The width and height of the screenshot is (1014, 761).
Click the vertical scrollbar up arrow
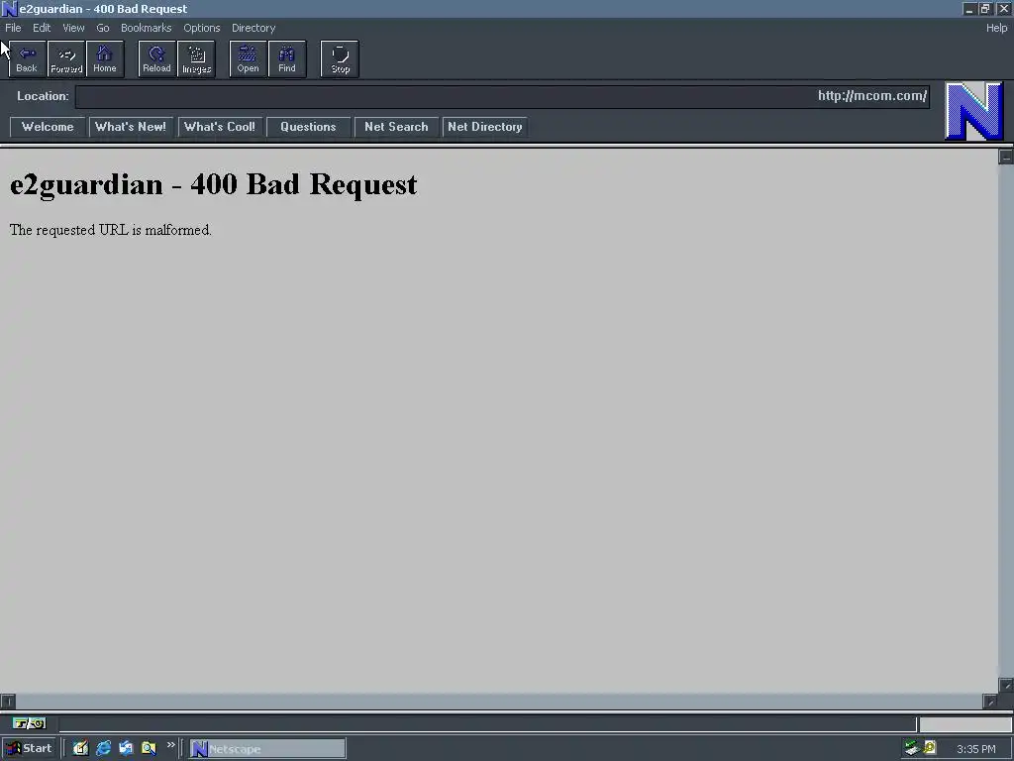pos(1006,157)
